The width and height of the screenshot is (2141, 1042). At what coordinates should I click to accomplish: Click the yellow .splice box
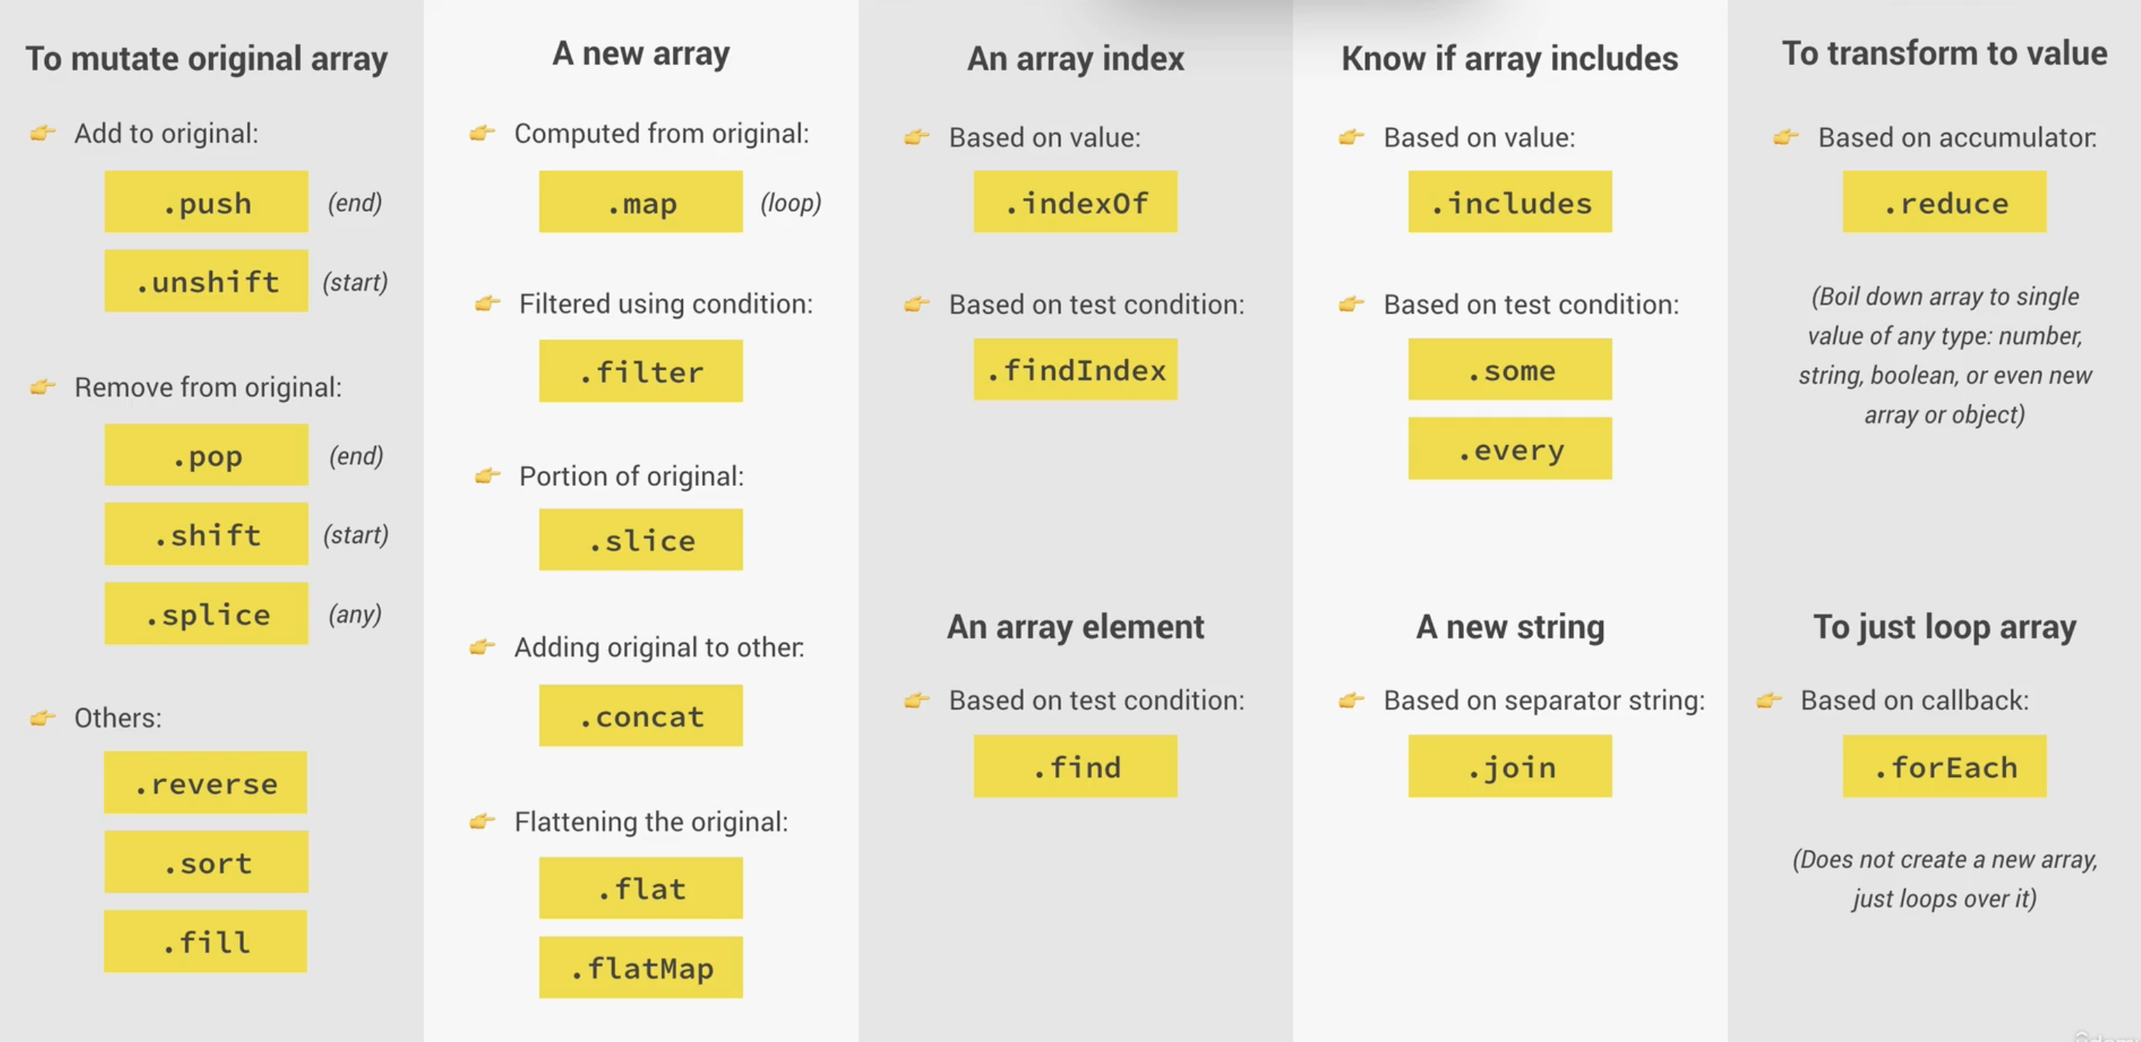206,613
